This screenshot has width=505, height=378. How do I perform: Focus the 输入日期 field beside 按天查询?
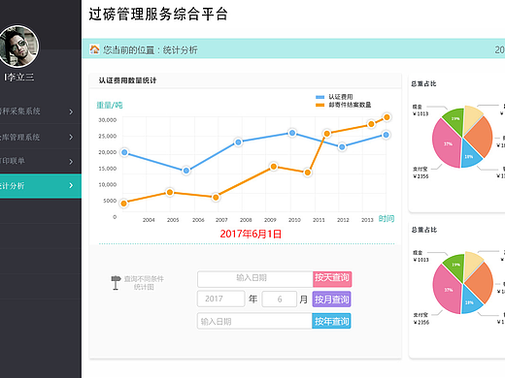(x=255, y=279)
